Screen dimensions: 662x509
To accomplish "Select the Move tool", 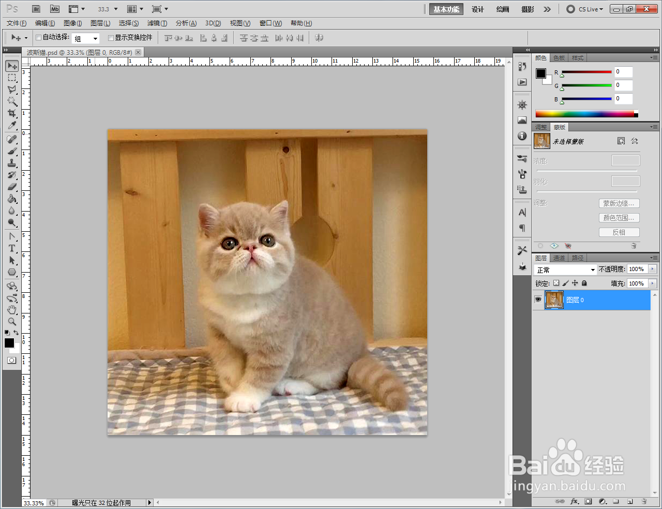I will point(12,66).
